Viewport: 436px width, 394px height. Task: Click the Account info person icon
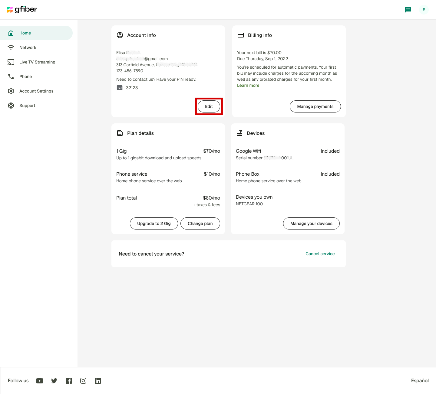click(120, 35)
